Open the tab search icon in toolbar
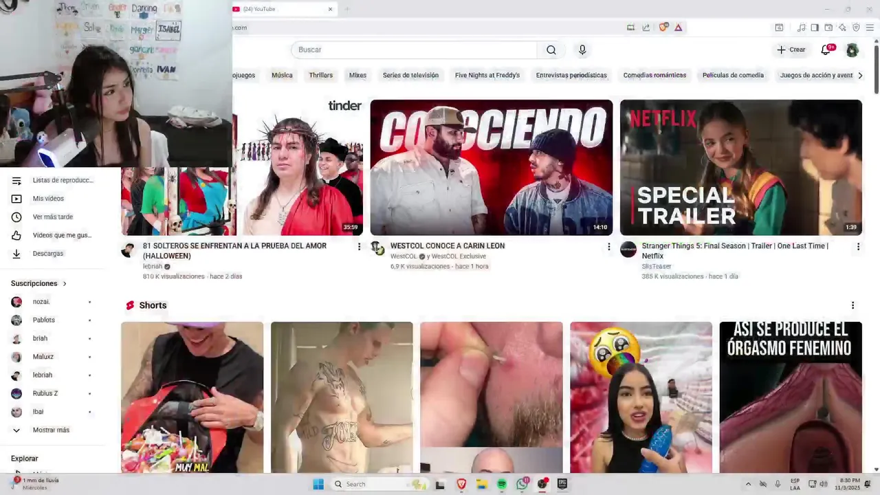The width and height of the screenshot is (880, 495). point(779,27)
